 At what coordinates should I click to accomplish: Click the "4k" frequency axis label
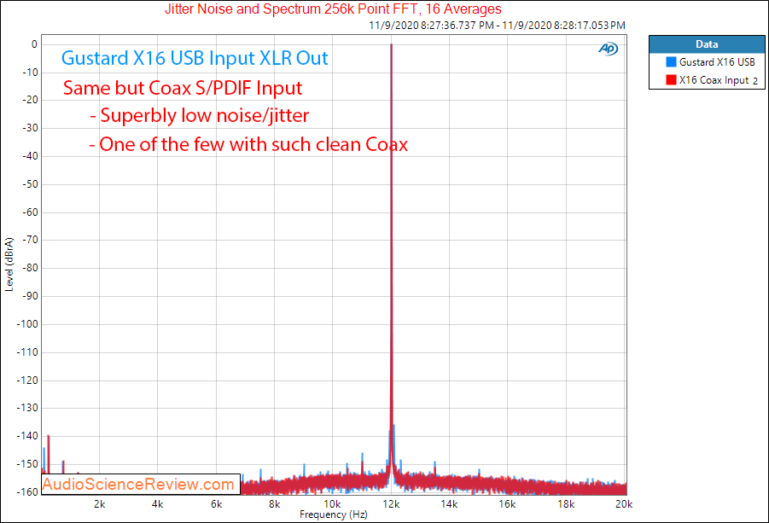[157, 504]
